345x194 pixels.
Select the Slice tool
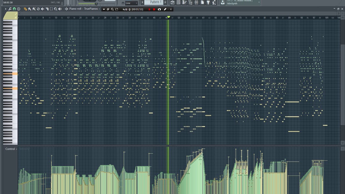point(47,9)
